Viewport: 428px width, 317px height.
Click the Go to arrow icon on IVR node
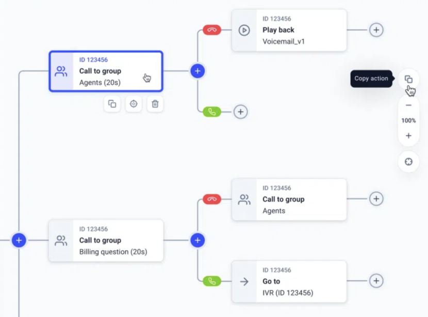click(244, 281)
